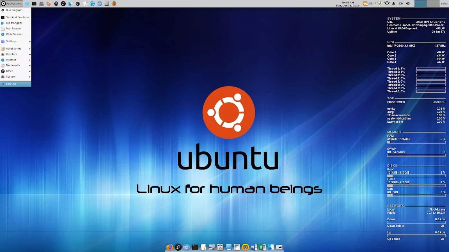
Task: Launch Firefox from the top panel
Action: point(114,4)
